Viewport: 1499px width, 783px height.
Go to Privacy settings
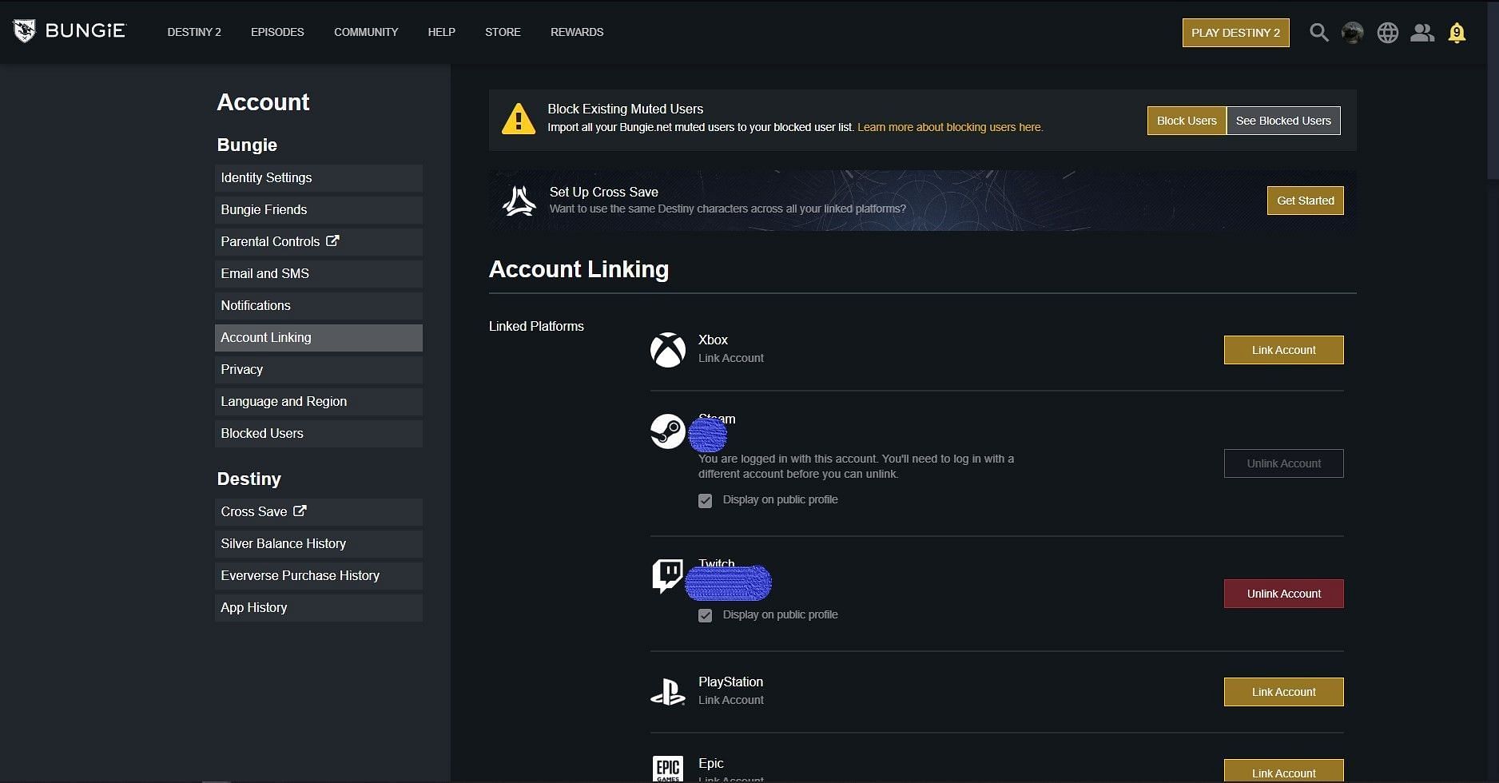[x=318, y=370]
